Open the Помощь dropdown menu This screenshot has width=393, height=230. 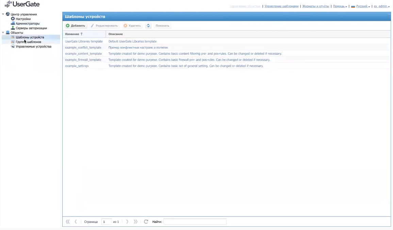pos(340,6)
